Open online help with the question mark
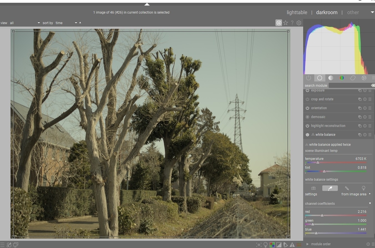 [x=292, y=22]
